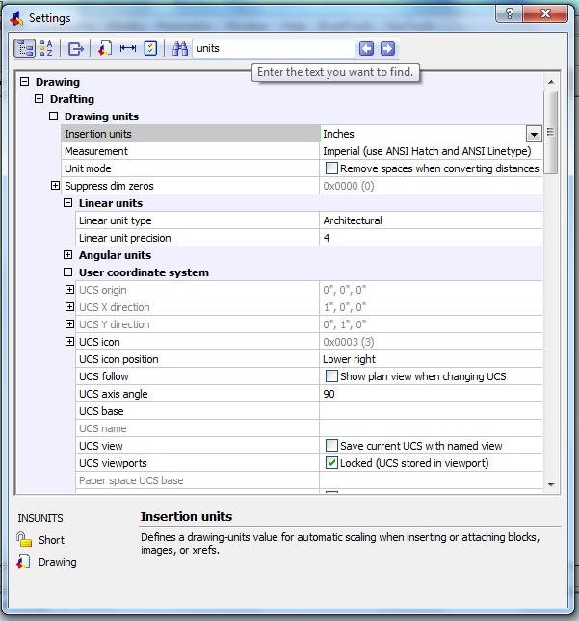Click the INSUNITS variable name

point(40,518)
